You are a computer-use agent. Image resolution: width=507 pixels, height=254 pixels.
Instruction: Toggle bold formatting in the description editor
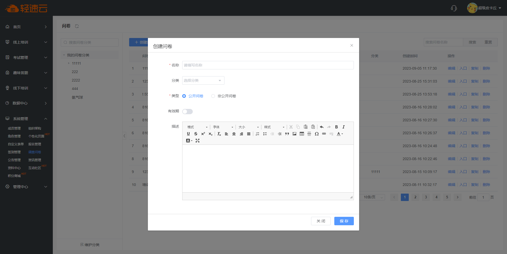pos(336,127)
